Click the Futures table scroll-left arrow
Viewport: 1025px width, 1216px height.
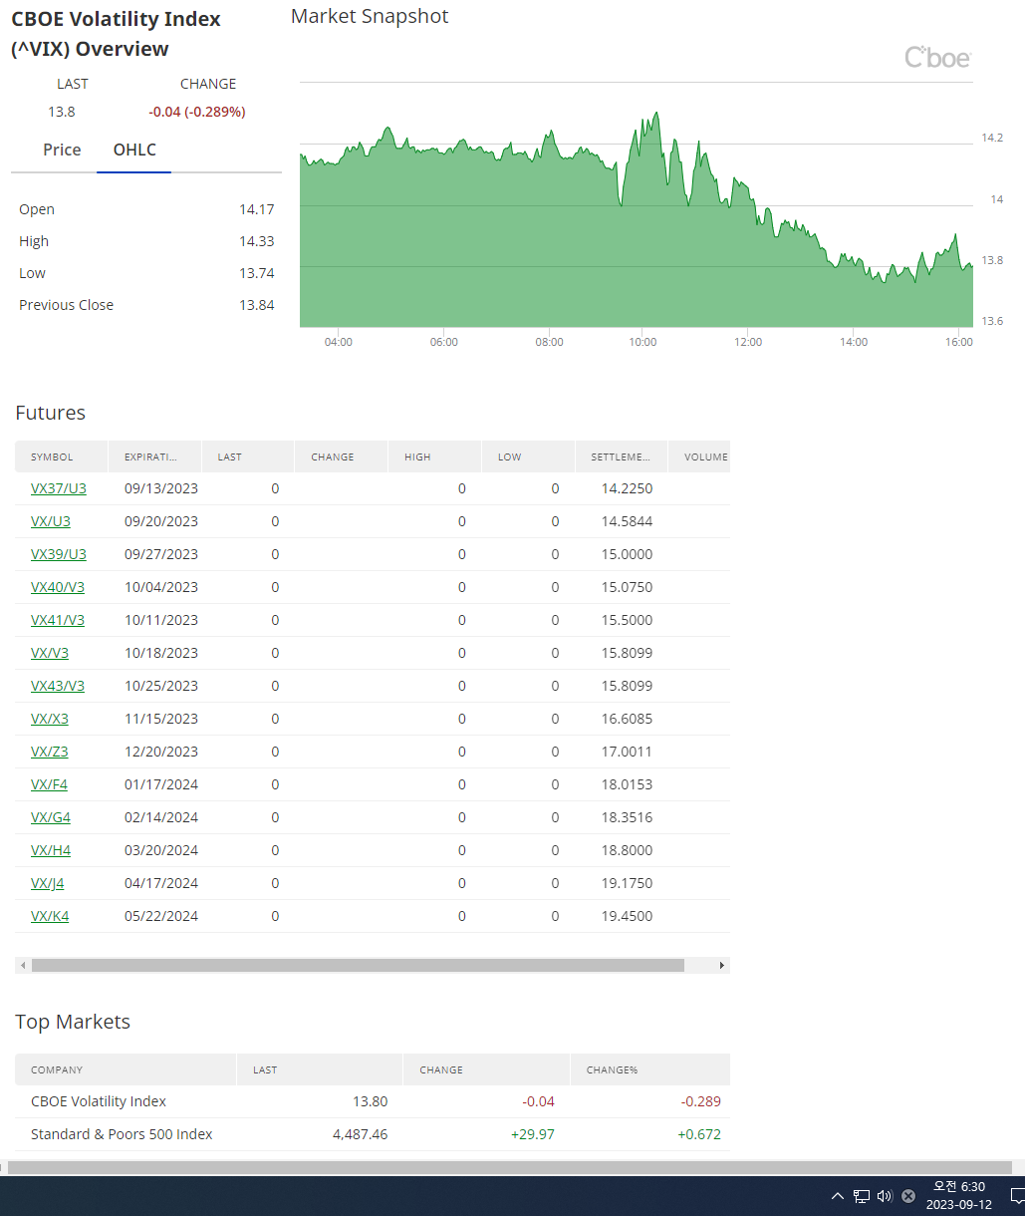click(x=23, y=965)
